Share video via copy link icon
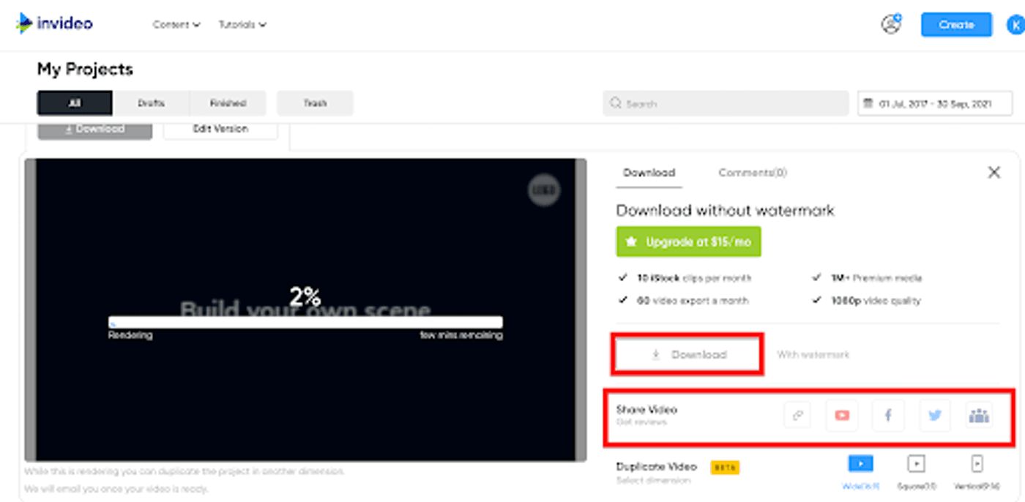Viewport: 1025px width, 502px height. (797, 416)
